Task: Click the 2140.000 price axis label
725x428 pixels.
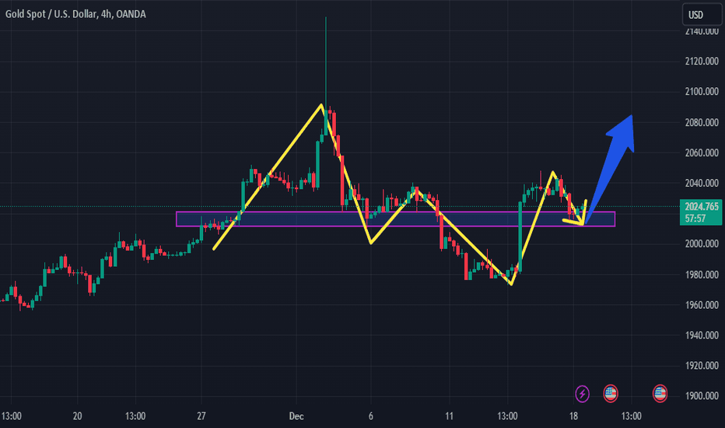Action: click(x=702, y=31)
